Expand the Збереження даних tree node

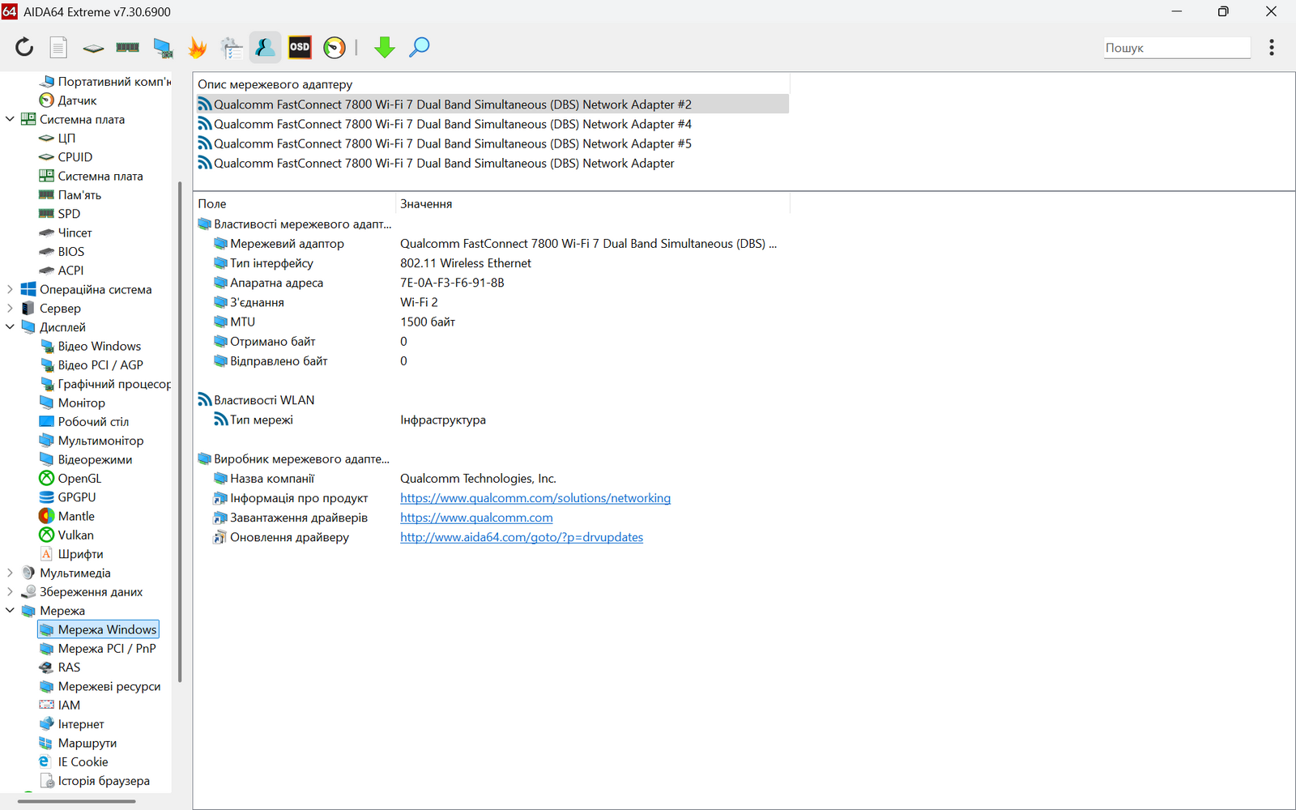[x=10, y=591]
